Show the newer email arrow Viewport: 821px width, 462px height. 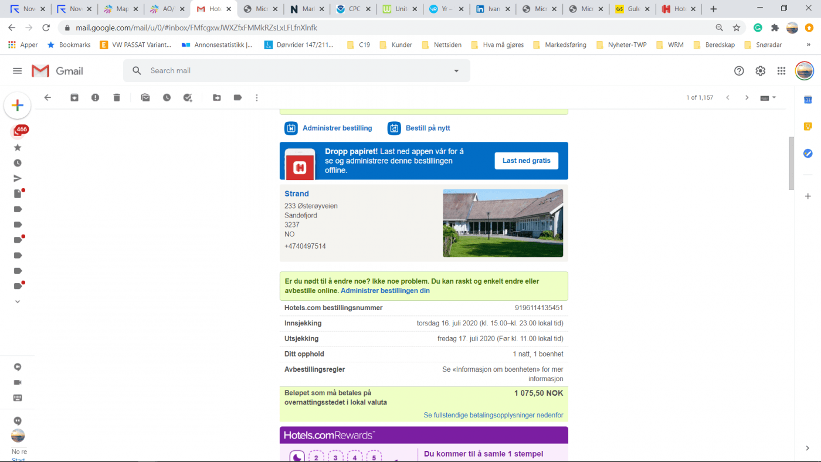728,98
